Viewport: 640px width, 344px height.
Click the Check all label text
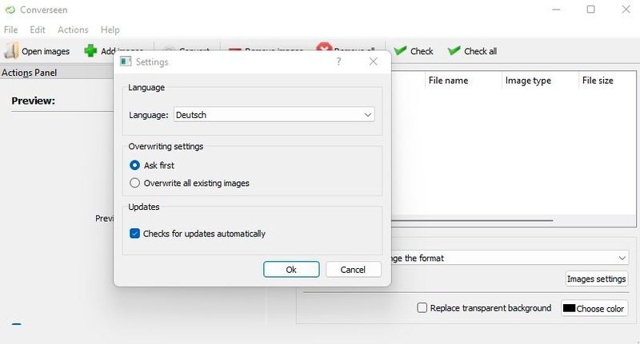click(x=481, y=51)
